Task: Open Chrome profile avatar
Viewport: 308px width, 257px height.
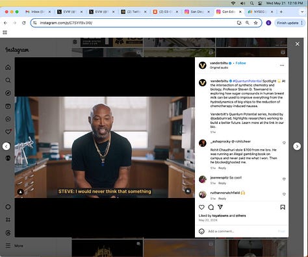Action: click(268, 23)
